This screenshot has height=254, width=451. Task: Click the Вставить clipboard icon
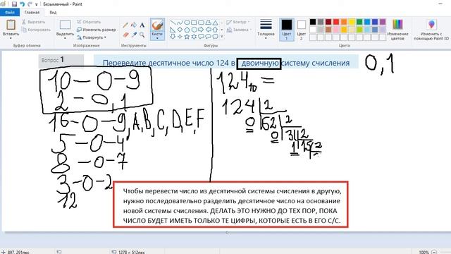point(11,25)
